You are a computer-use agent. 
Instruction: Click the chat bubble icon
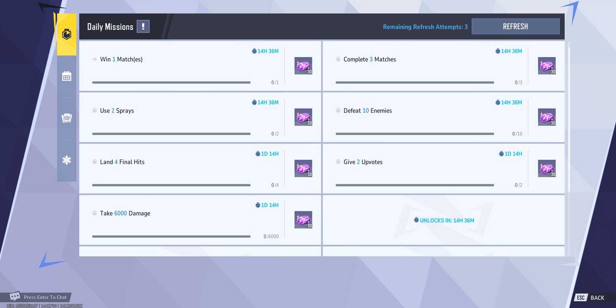(15, 296)
